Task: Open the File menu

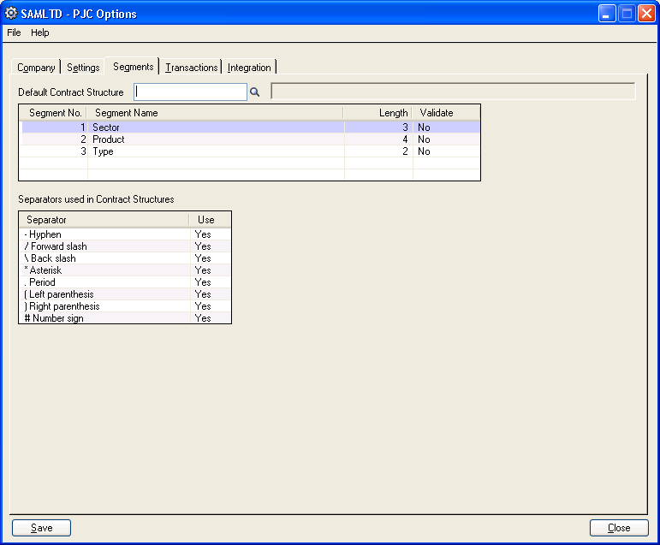Action: coord(14,33)
